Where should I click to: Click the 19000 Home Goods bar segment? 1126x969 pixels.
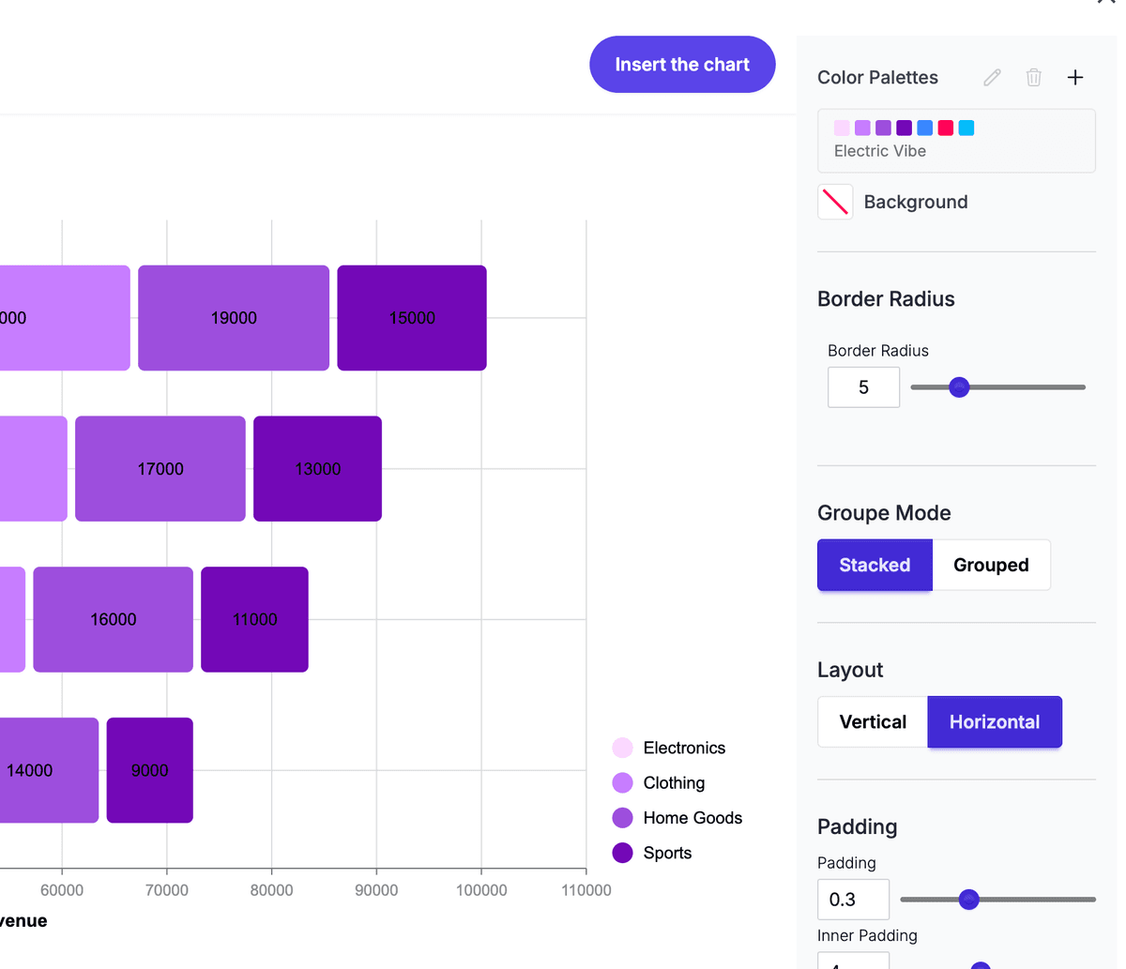[x=234, y=318]
